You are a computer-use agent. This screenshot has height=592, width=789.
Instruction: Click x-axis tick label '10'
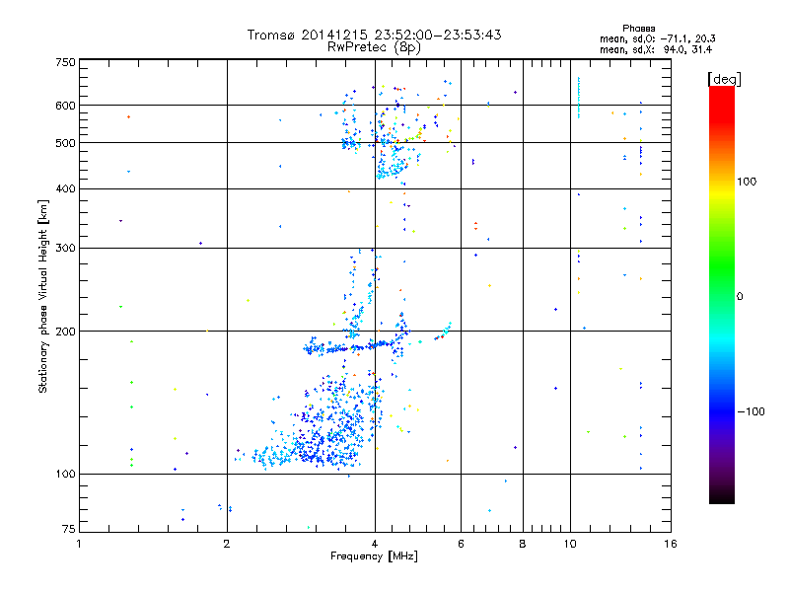point(570,544)
